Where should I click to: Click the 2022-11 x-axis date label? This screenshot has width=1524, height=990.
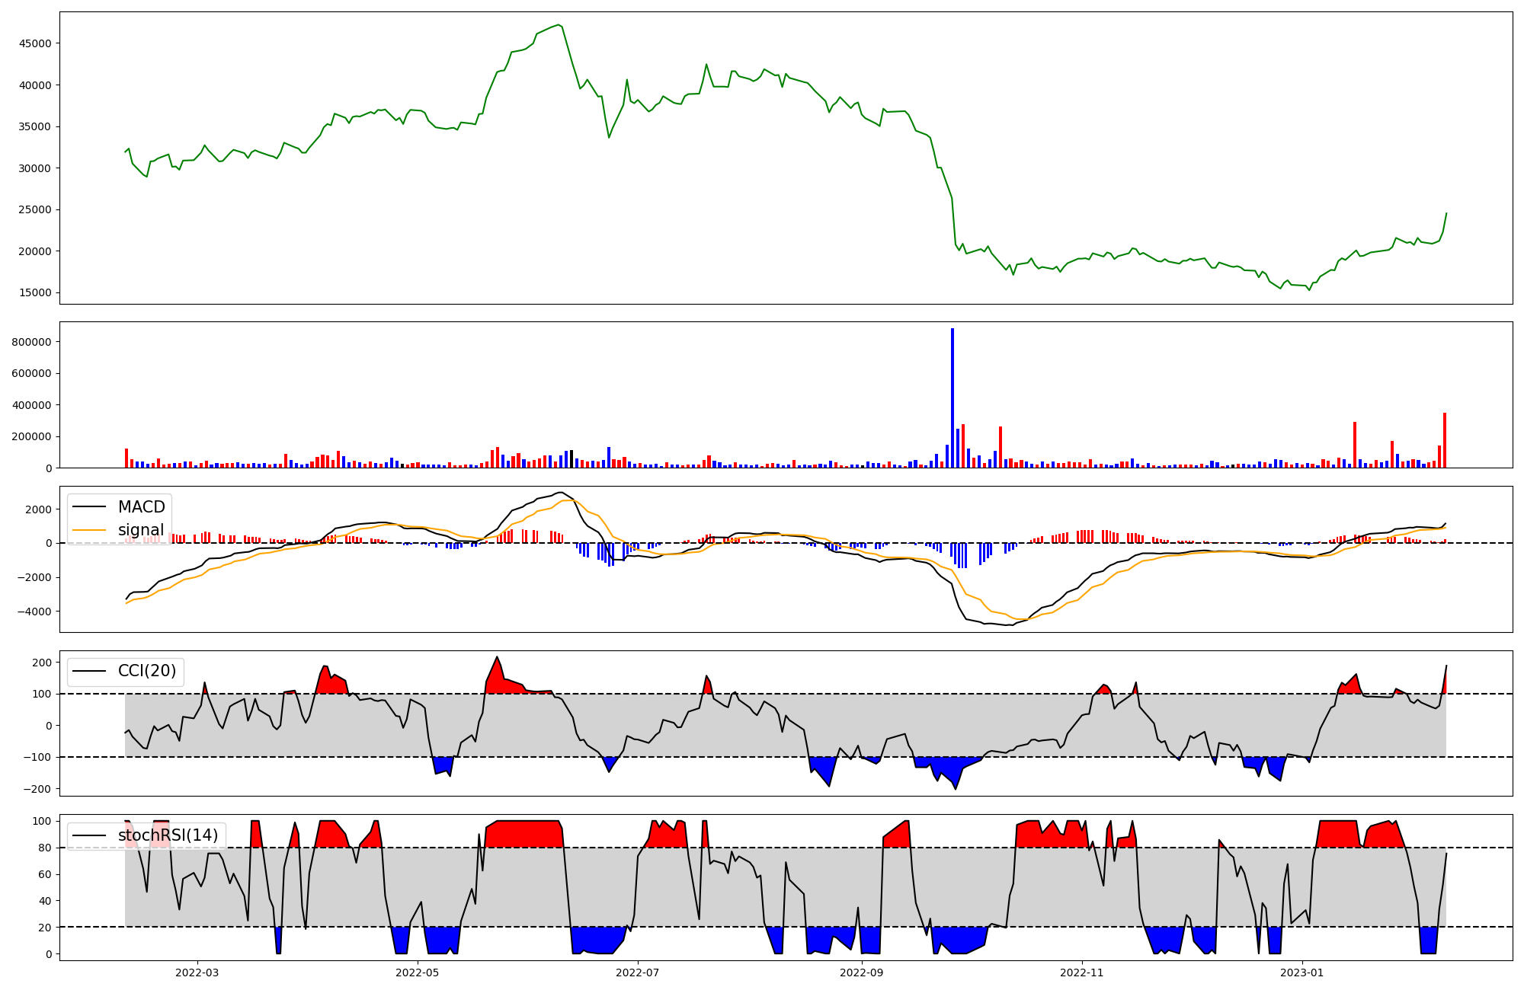pos(1082,972)
